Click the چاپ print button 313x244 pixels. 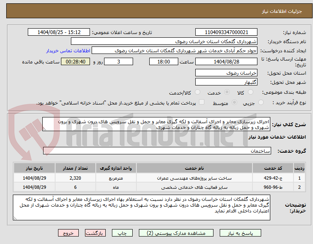[x=122, y=233]
